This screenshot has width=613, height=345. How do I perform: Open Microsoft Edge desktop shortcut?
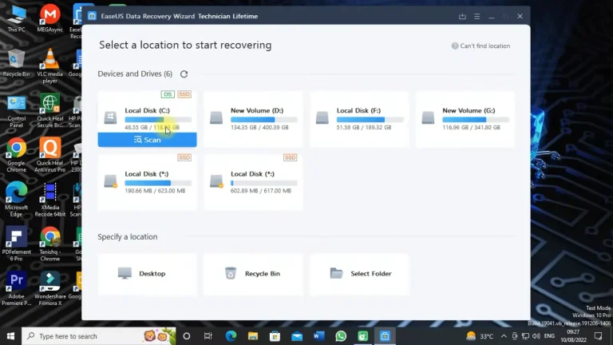coord(17,199)
